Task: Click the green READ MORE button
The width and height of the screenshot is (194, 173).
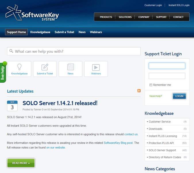Action: (21, 163)
